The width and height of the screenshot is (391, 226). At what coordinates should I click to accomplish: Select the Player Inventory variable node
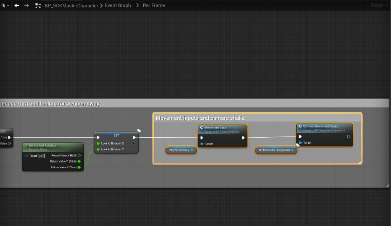179,150
